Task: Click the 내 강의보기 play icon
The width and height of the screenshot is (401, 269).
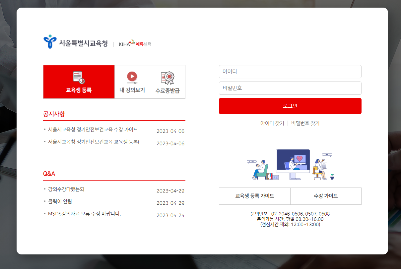Action: click(132, 77)
